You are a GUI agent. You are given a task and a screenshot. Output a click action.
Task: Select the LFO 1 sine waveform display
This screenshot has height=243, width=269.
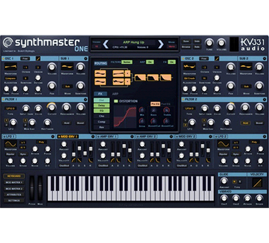point(10,144)
